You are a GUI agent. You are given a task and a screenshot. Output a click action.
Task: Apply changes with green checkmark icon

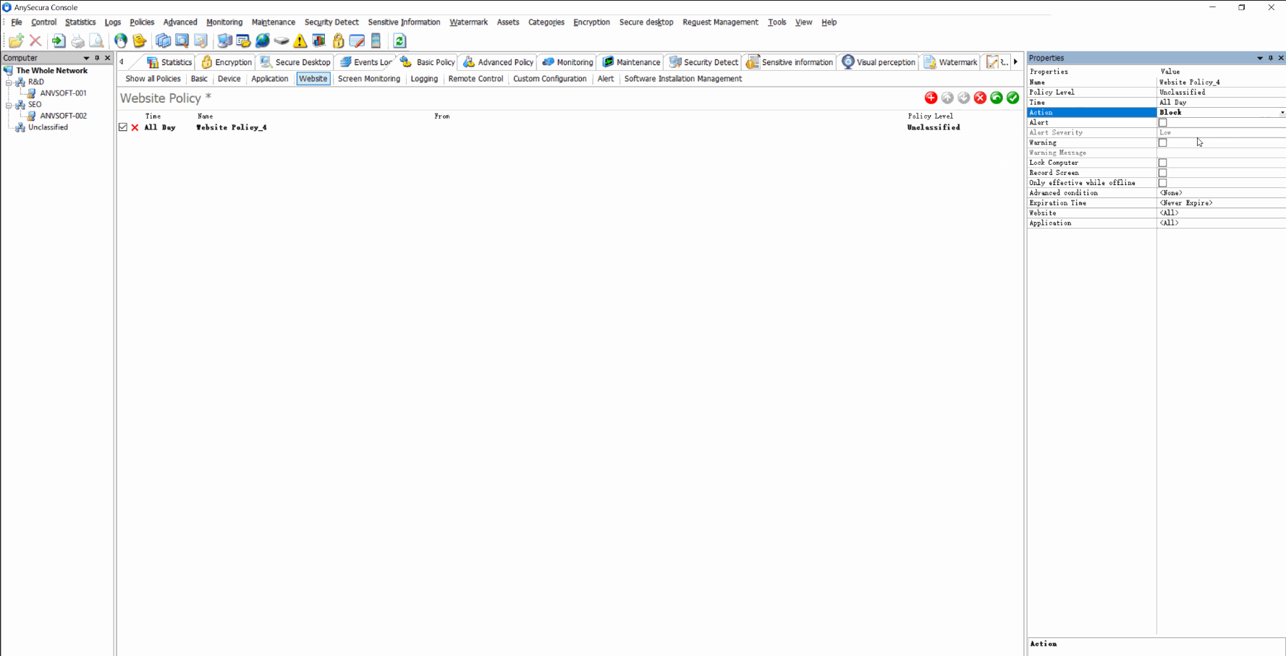tap(1013, 98)
